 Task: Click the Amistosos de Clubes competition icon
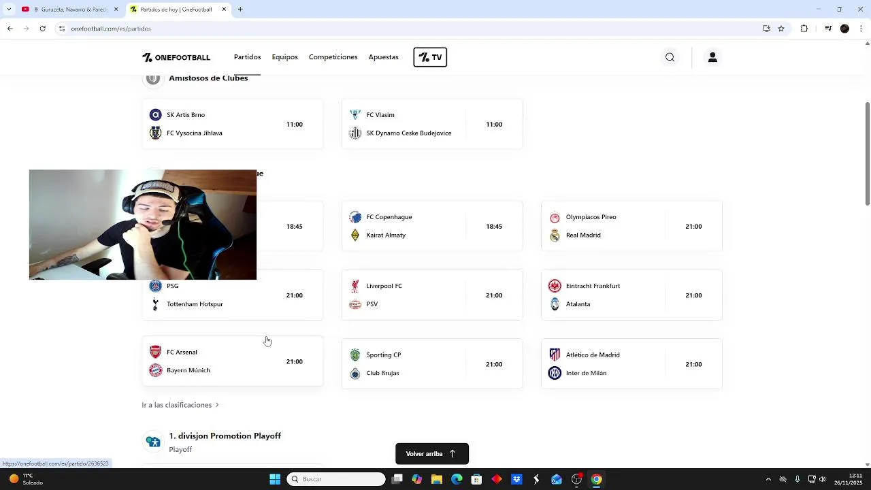click(x=153, y=78)
